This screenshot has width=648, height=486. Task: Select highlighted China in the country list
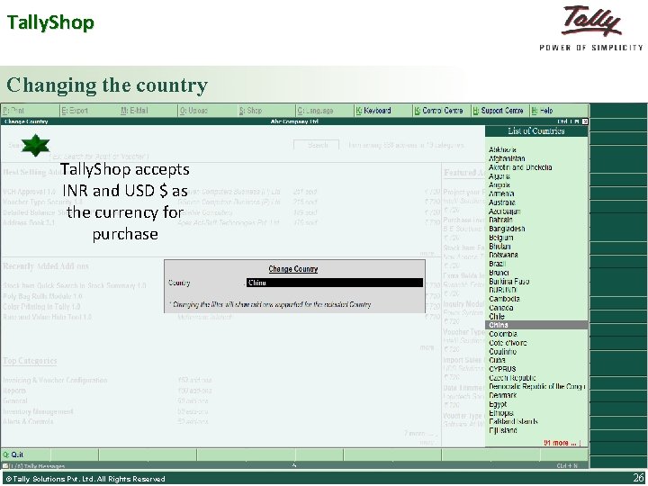[536, 325]
